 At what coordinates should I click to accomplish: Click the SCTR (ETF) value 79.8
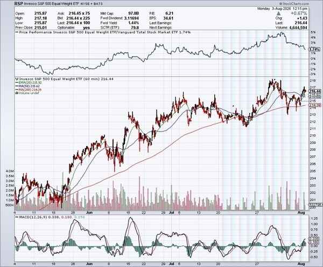135,28
